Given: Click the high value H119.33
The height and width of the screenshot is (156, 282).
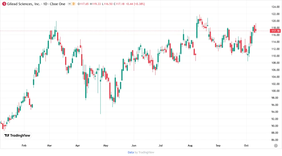Looking at the screenshot, I should click(95, 4).
